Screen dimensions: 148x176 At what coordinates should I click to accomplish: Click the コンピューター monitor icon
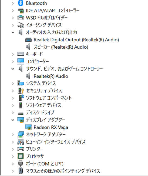[x=21, y=61]
